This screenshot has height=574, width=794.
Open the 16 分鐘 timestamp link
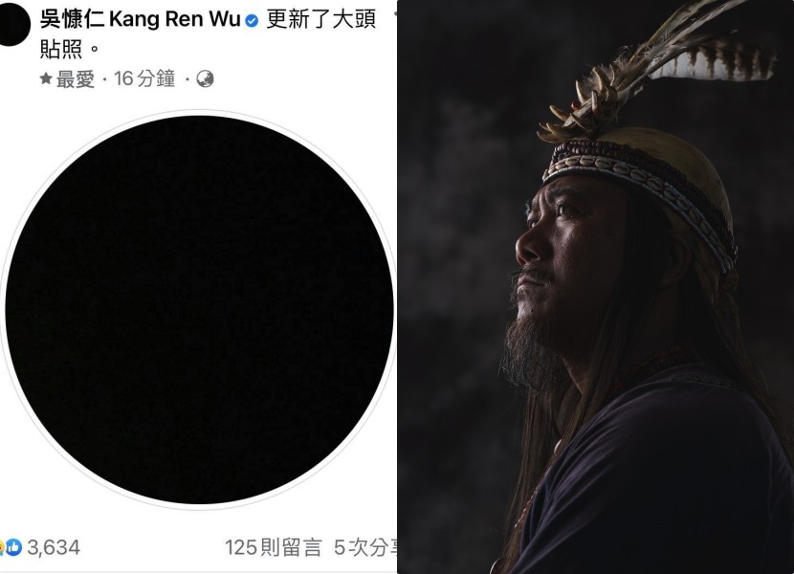pos(144,79)
